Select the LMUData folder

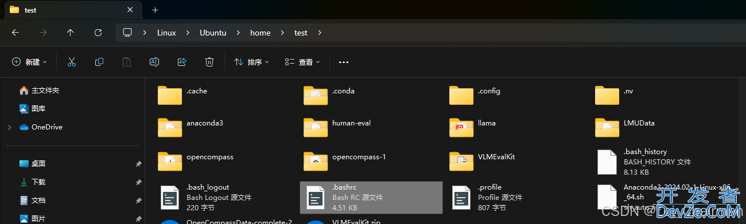625,127
